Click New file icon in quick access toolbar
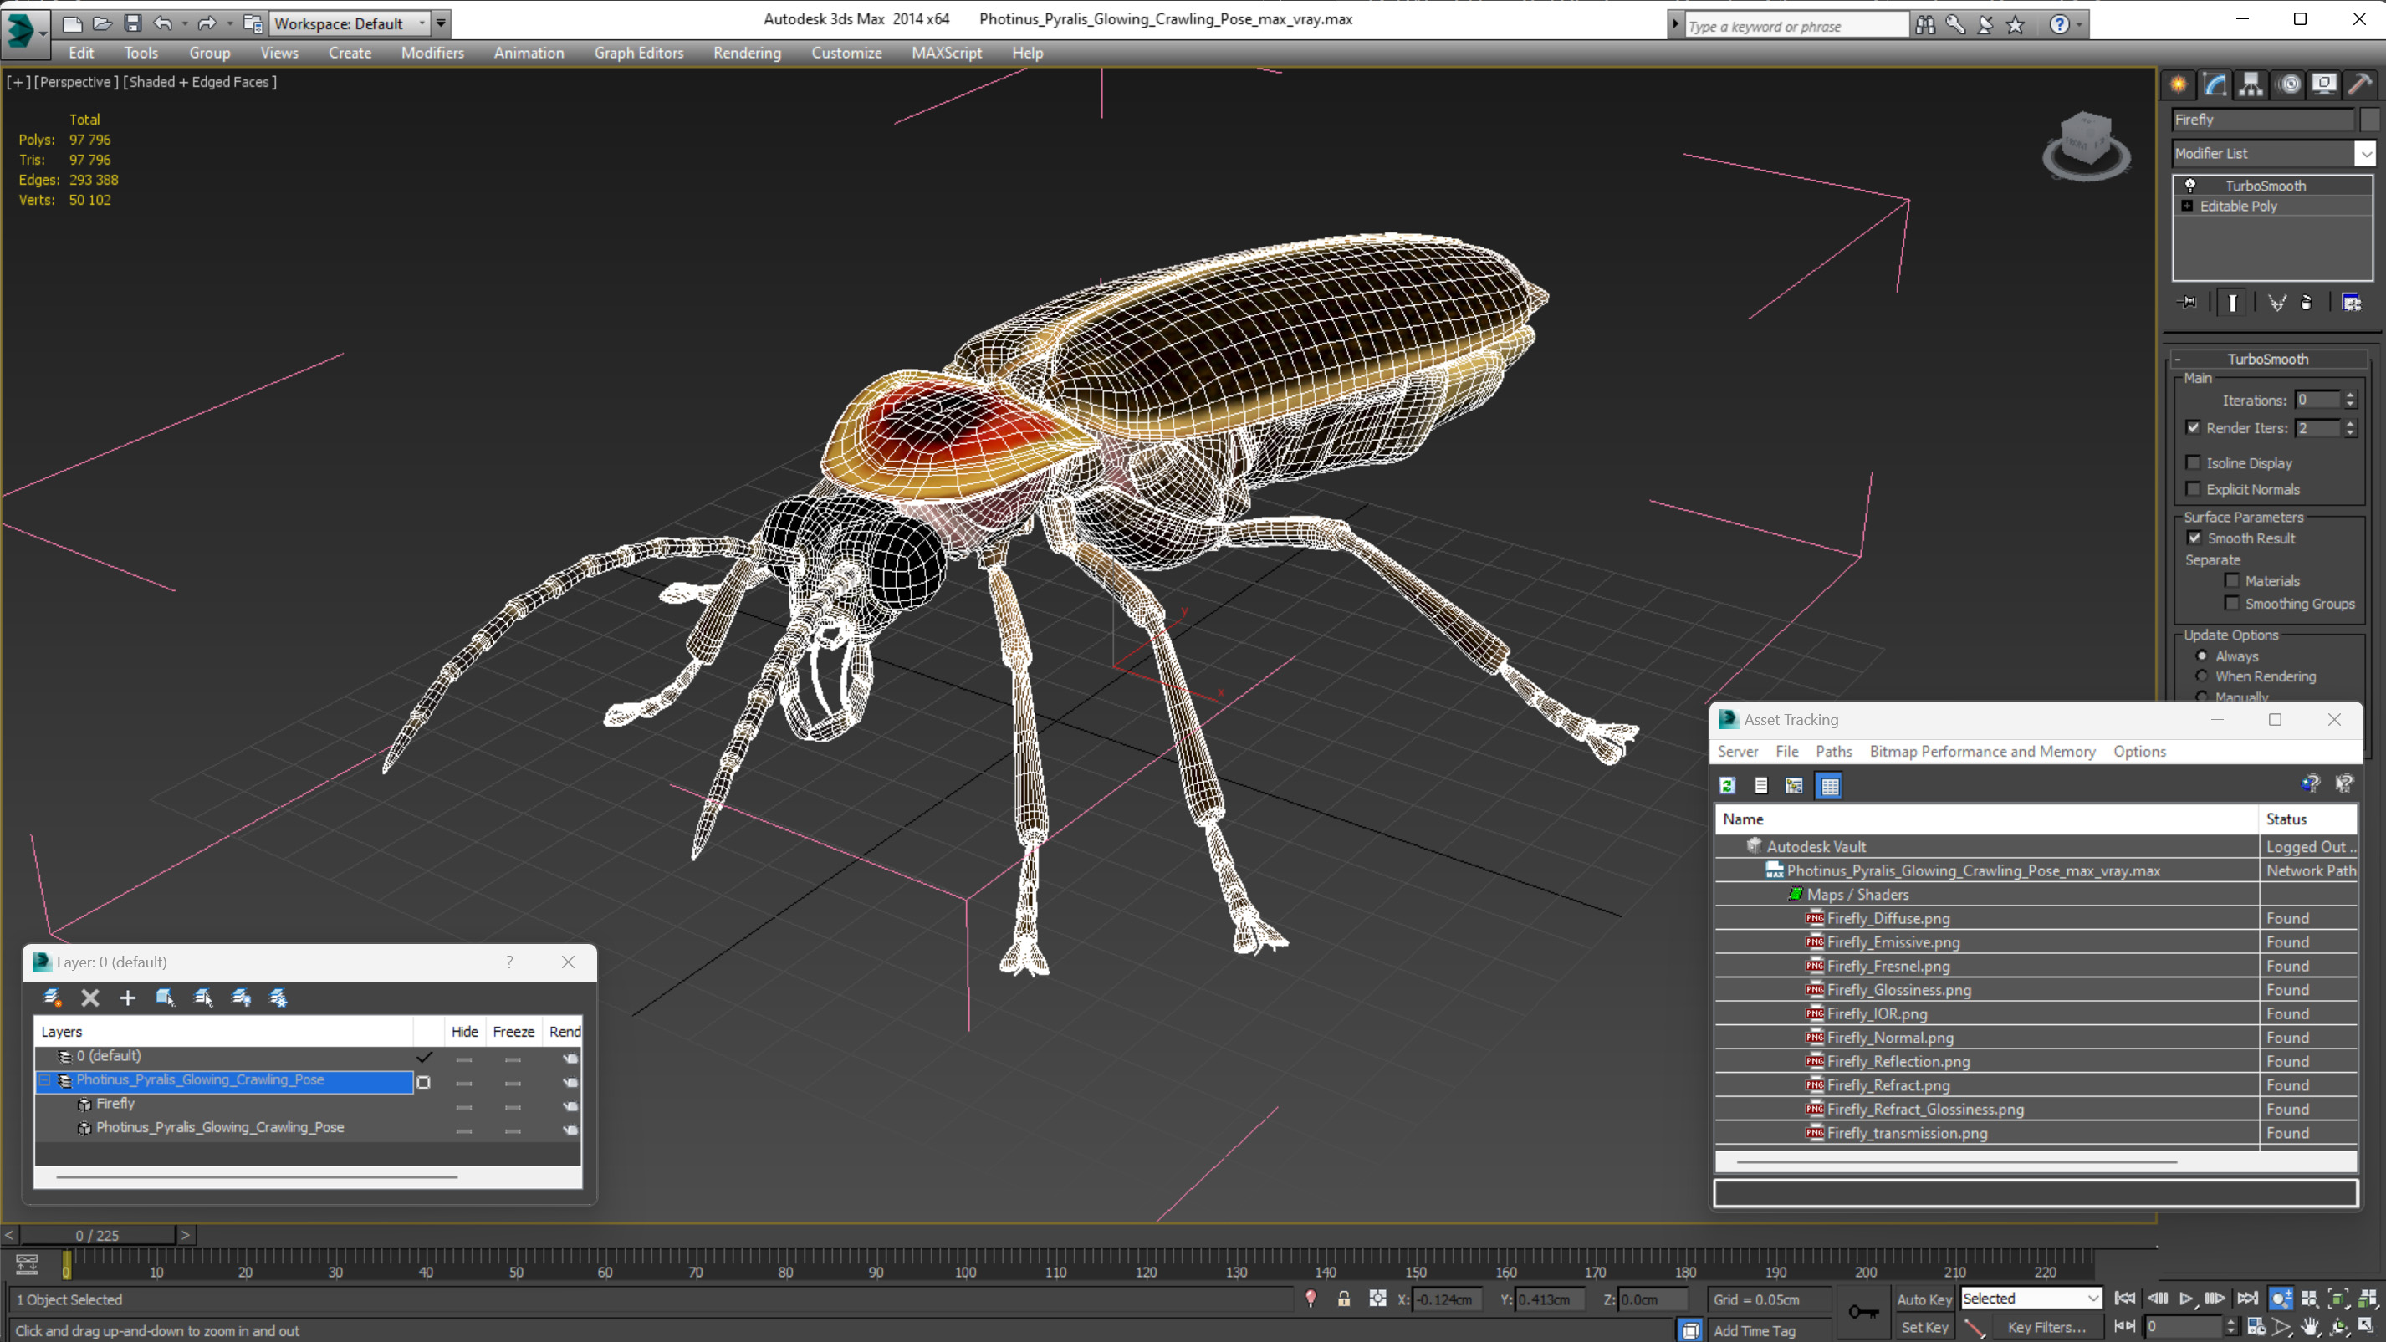The height and width of the screenshot is (1342, 2386). coord(72,23)
